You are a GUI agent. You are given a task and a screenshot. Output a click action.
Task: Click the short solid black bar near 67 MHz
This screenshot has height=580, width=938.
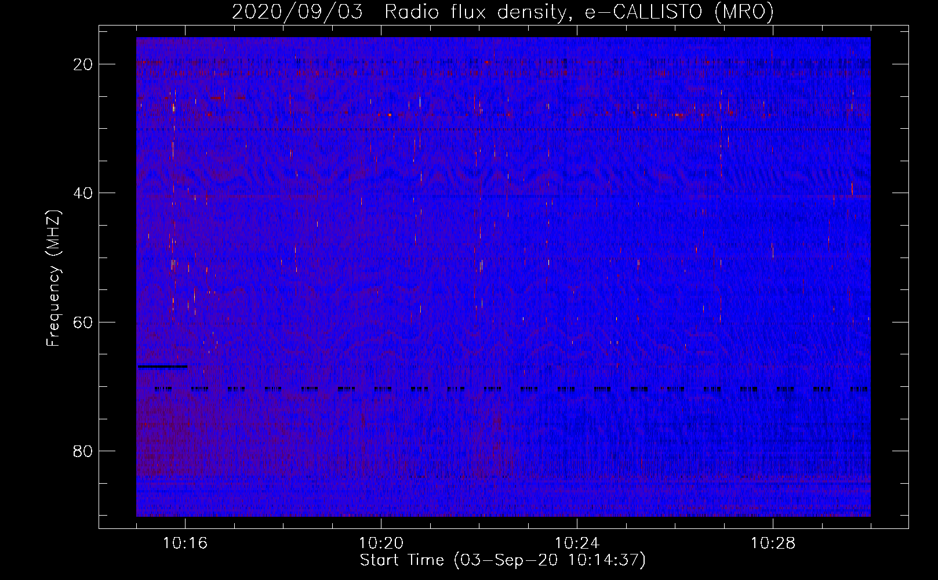click(x=162, y=367)
